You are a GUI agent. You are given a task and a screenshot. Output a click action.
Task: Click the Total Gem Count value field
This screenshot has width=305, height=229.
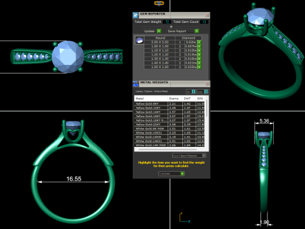coord(204,22)
